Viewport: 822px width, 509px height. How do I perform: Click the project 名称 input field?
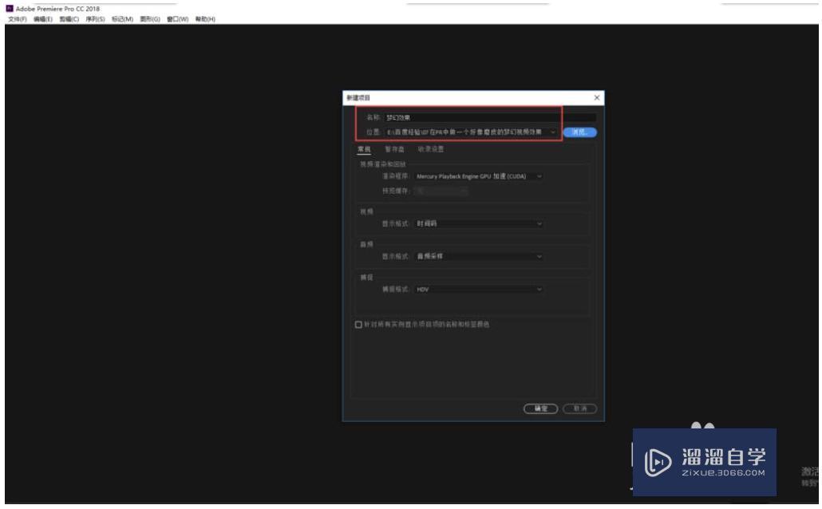coord(490,117)
